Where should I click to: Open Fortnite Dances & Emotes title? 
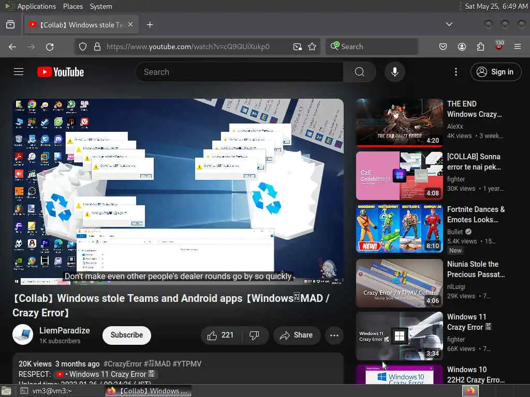[x=476, y=215]
